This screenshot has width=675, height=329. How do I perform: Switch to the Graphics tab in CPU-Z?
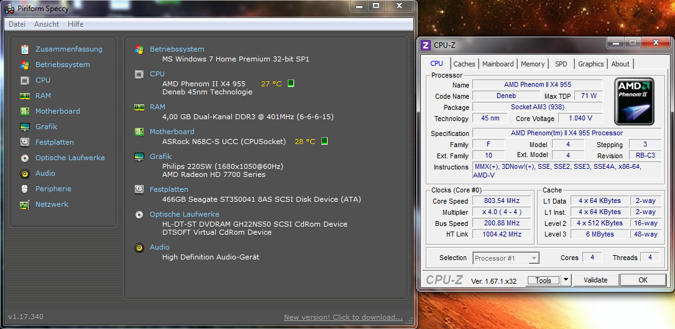pyautogui.click(x=590, y=64)
